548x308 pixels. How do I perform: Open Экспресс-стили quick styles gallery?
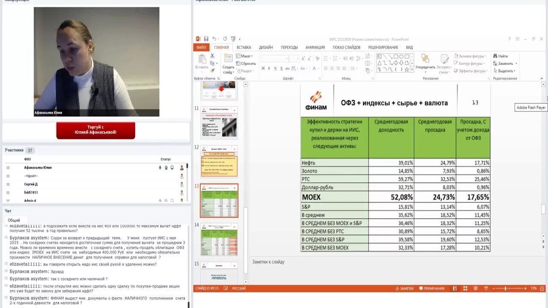coord(445,63)
